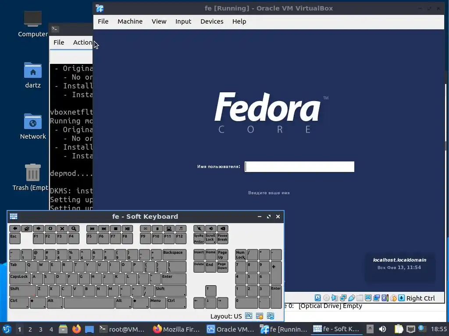449x336 pixels.
Task: Click the F12 key on soft keyboard
Action: tap(181, 238)
